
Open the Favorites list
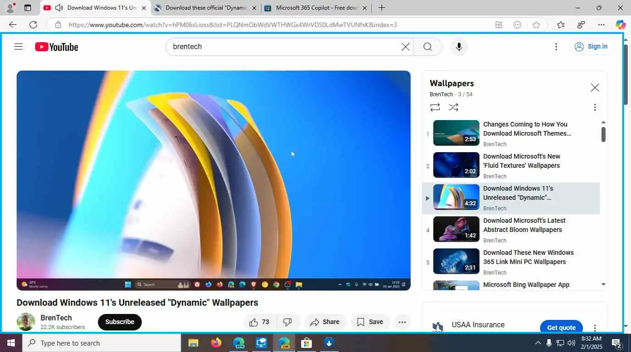[x=560, y=25]
